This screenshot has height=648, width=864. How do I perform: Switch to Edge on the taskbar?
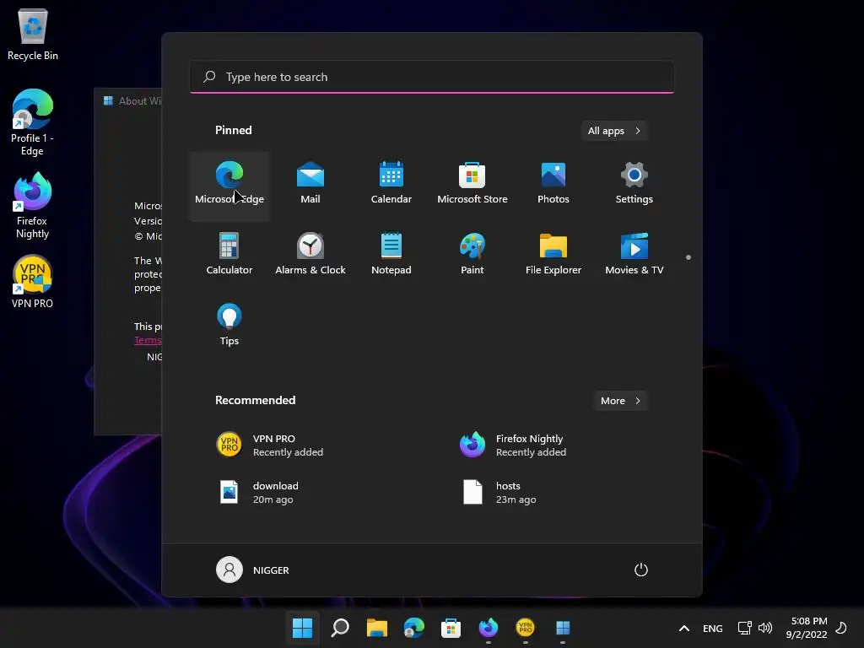pos(413,628)
